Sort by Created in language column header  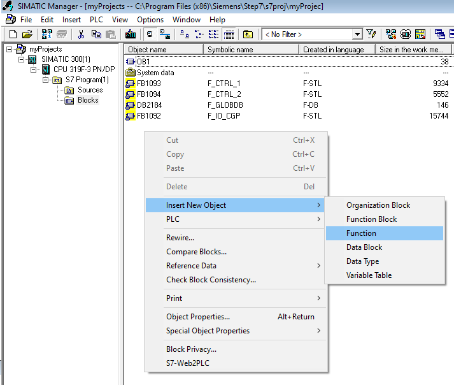click(x=337, y=50)
